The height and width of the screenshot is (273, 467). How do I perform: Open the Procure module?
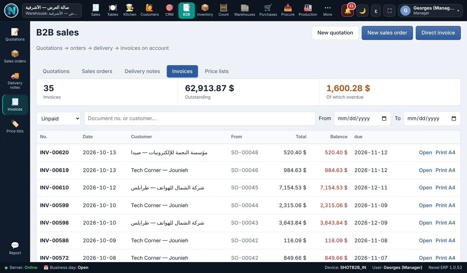click(x=288, y=10)
